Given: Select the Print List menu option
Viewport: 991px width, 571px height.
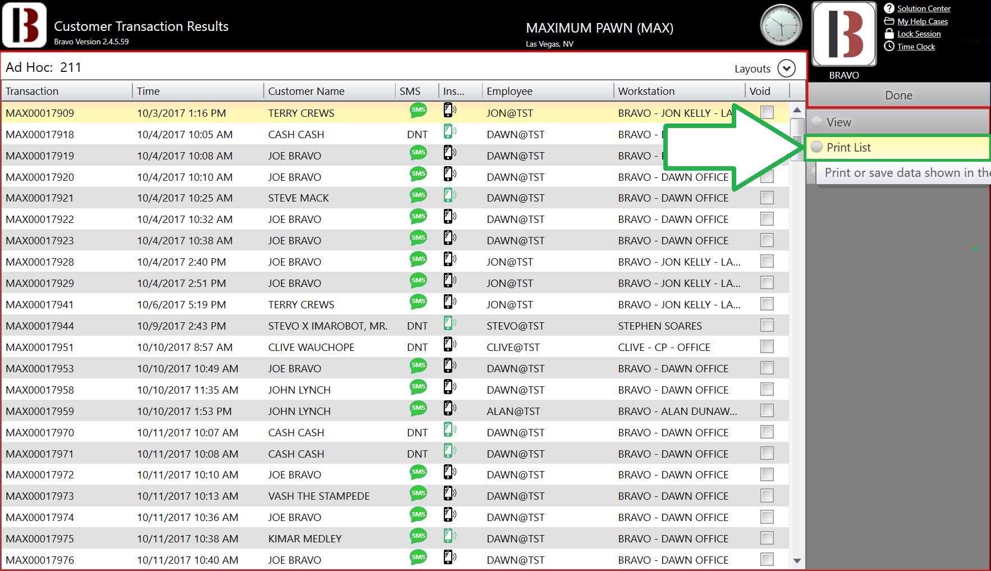Looking at the screenshot, I should coord(898,147).
